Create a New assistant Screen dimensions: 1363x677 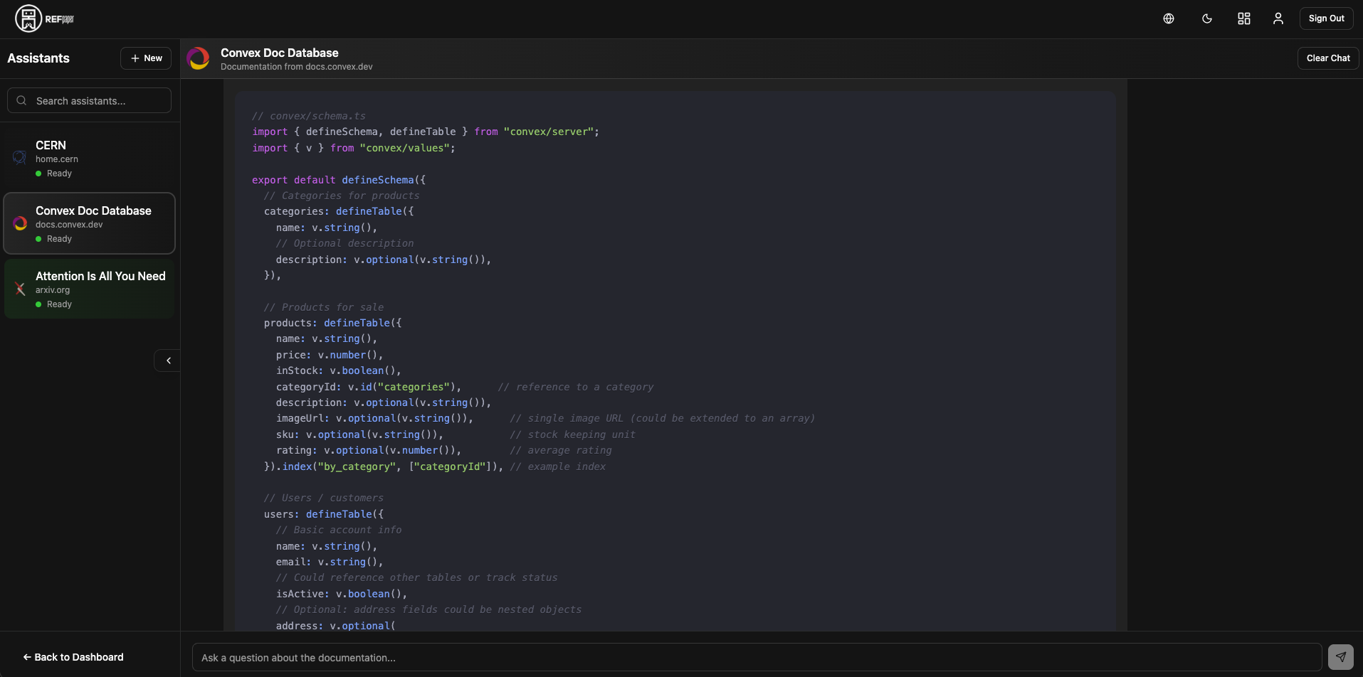click(x=146, y=58)
